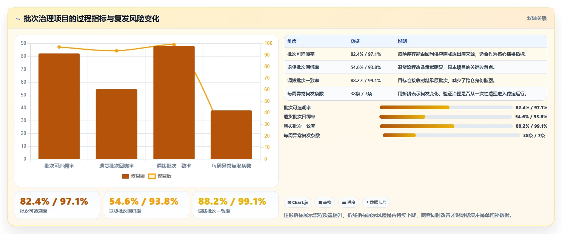Click the 退货批次回绑率 cell in the table
The image size is (562, 234).
coord(303,67)
